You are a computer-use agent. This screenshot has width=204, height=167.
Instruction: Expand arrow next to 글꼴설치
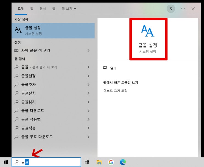(x=88, y=93)
